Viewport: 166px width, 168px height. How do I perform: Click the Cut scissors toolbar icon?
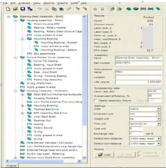coord(47,9)
